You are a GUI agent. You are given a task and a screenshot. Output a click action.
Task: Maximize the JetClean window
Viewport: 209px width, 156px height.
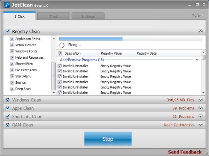pyautogui.click(x=197, y=5)
